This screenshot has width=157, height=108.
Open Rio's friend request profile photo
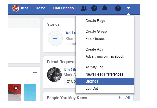54,75
